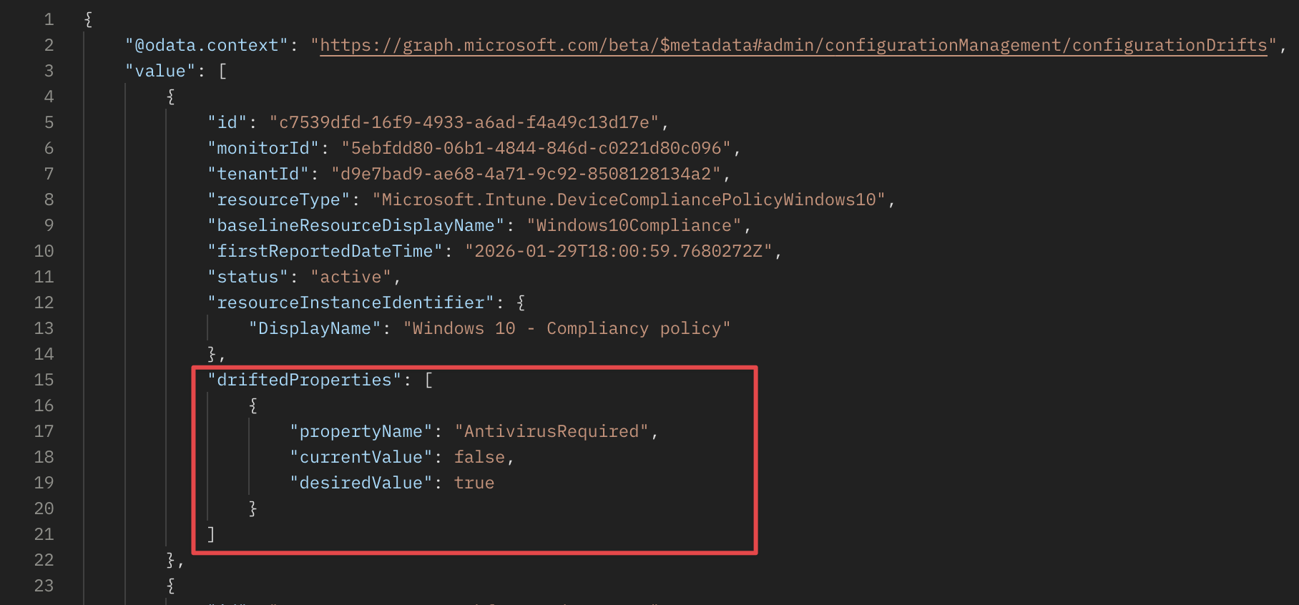Click line number 15 in the gutter
The width and height of the screenshot is (1299, 605).
click(x=44, y=380)
